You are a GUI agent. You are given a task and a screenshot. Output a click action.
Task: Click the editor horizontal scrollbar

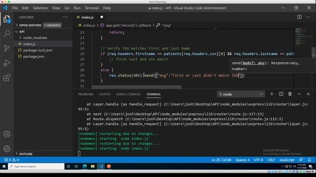click(x=137, y=87)
